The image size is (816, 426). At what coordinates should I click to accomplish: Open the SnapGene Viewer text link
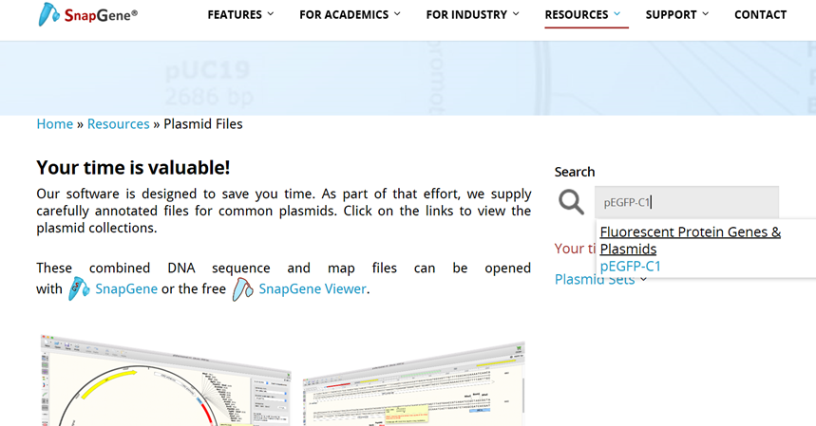313,288
